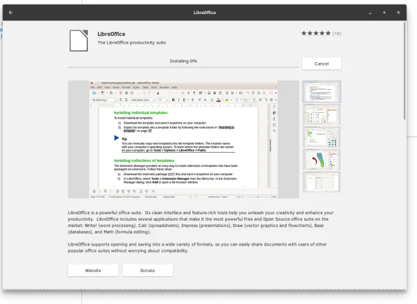417x304 pixels.
Task: Click the Donate button
Action: (148, 271)
